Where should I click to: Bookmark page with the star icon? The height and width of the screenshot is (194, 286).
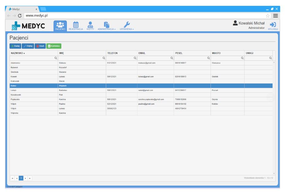tap(268, 15)
